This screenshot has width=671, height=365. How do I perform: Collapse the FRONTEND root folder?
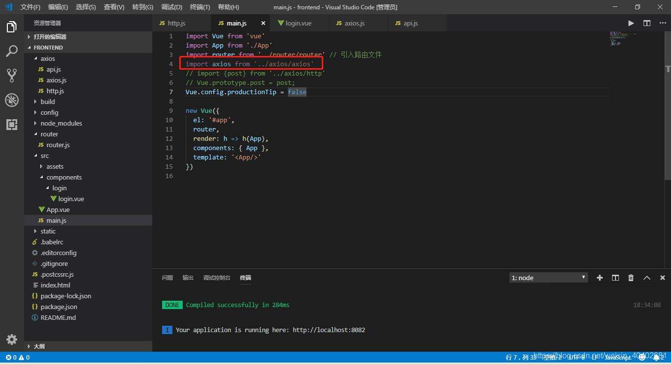[x=88, y=48]
